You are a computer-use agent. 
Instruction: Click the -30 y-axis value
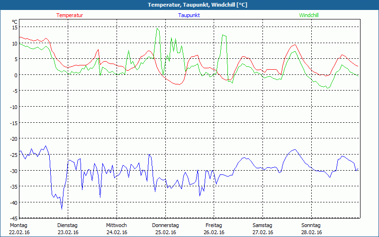[x=14, y=171]
